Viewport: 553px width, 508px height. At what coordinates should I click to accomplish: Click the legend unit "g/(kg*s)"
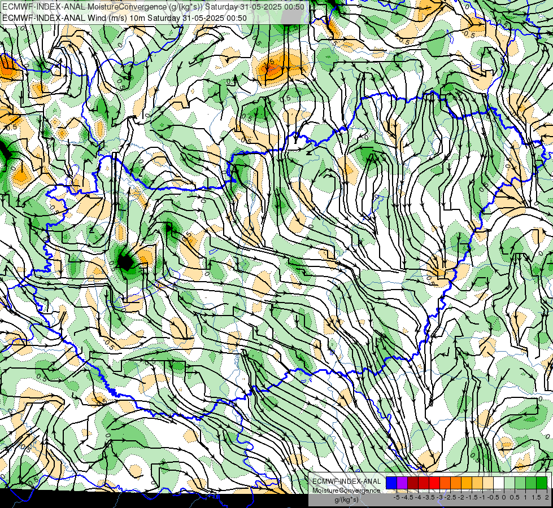346,500
